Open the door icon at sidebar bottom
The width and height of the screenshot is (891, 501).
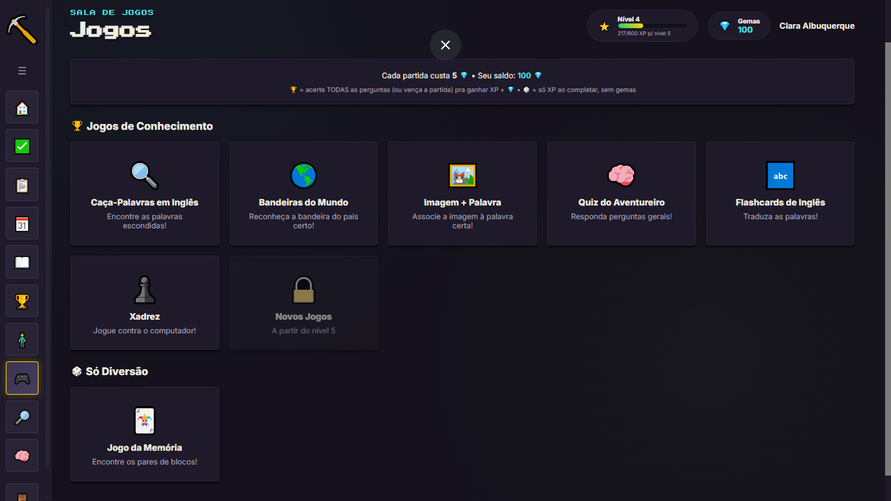point(22,493)
